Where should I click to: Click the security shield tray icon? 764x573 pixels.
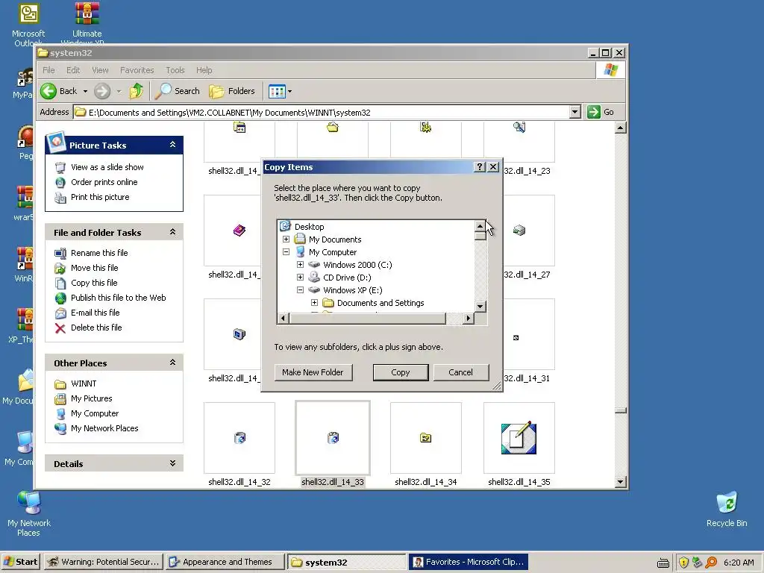pos(683,563)
